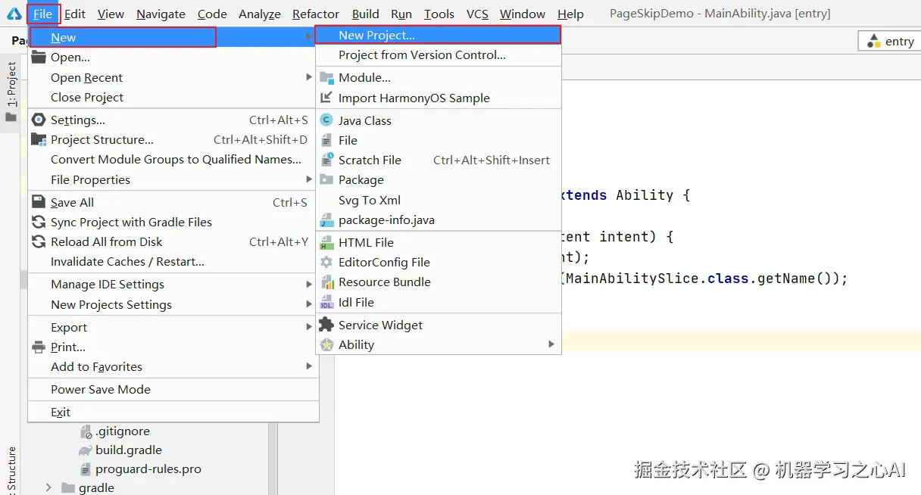Image resolution: width=921 pixels, height=495 pixels.
Task: Click the HTML File icon
Action: point(326,242)
